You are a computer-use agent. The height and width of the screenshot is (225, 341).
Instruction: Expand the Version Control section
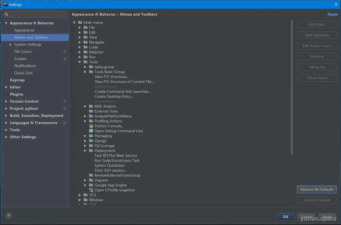(6, 101)
